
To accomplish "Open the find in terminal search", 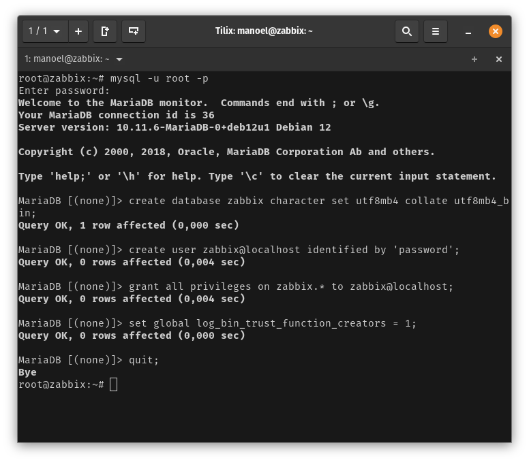I will point(407,31).
